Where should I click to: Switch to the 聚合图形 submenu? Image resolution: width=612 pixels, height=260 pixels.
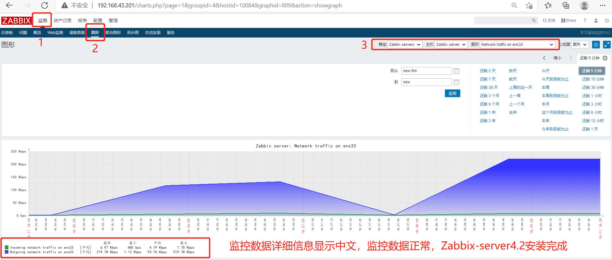(x=113, y=33)
